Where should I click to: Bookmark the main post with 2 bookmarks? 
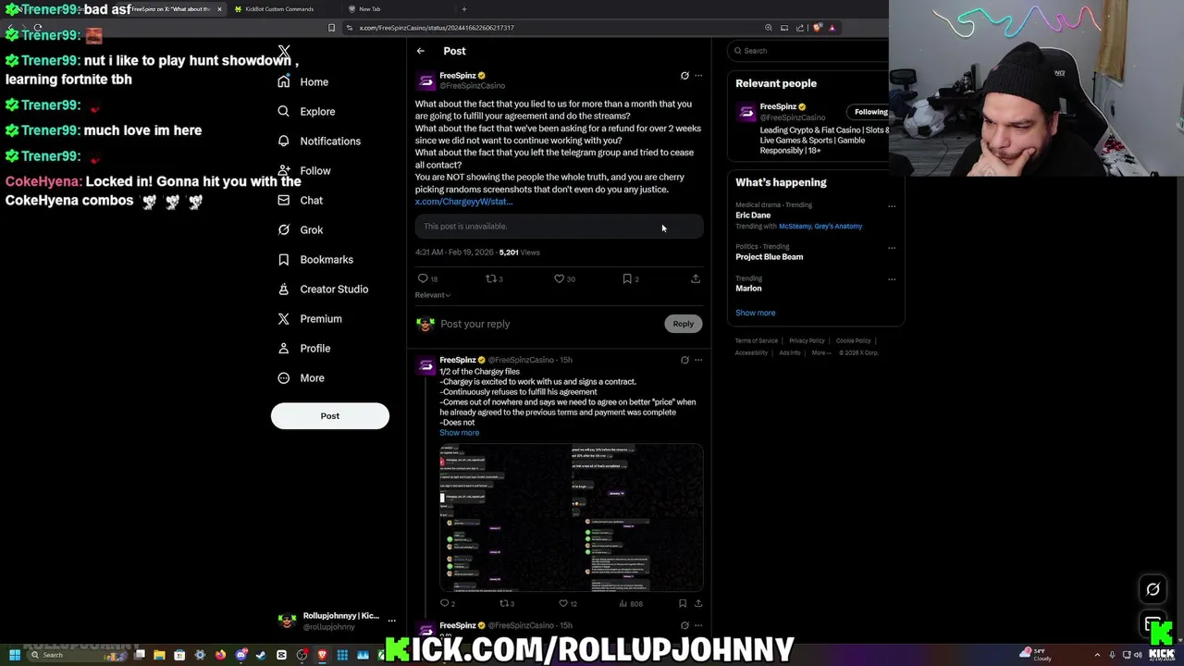point(627,278)
